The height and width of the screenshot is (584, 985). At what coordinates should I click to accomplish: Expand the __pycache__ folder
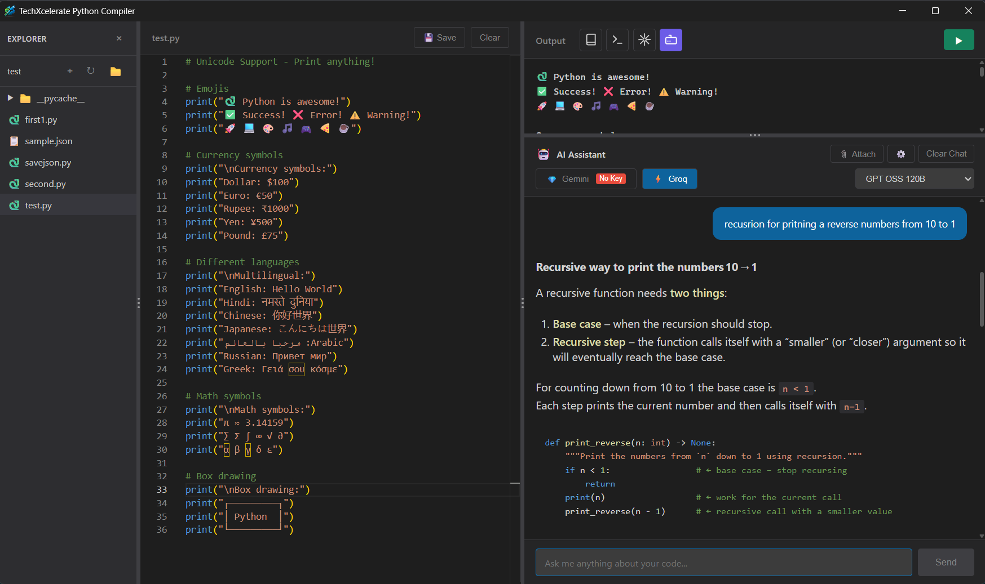click(10, 97)
